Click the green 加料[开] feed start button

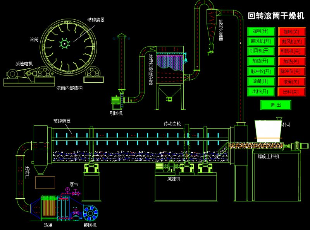[x=261, y=31]
